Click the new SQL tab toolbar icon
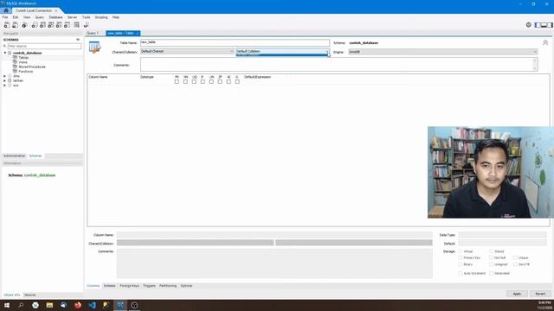Image resolution: width=554 pixels, height=311 pixels. tap(7, 25)
